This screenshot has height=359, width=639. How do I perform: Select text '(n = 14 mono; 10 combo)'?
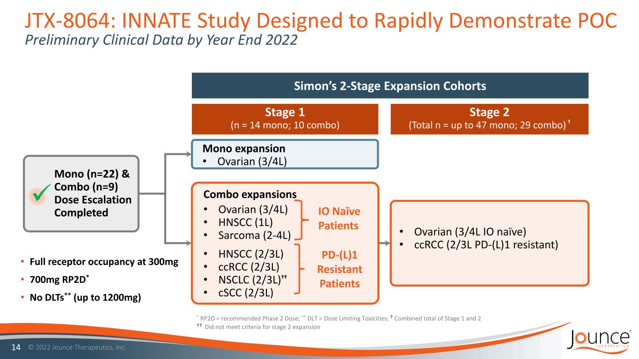(285, 126)
